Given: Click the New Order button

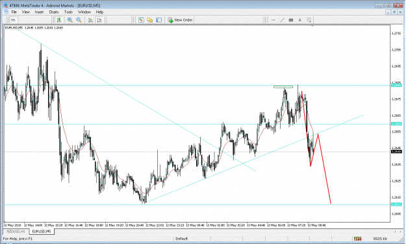Looking at the screenshot, I should (x=180, y=20).
